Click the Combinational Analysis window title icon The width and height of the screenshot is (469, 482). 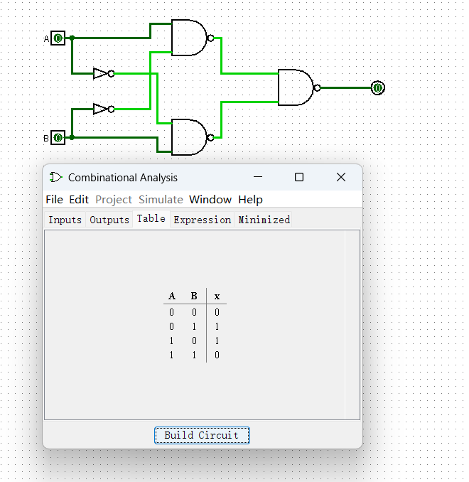(x=56, y=177)
